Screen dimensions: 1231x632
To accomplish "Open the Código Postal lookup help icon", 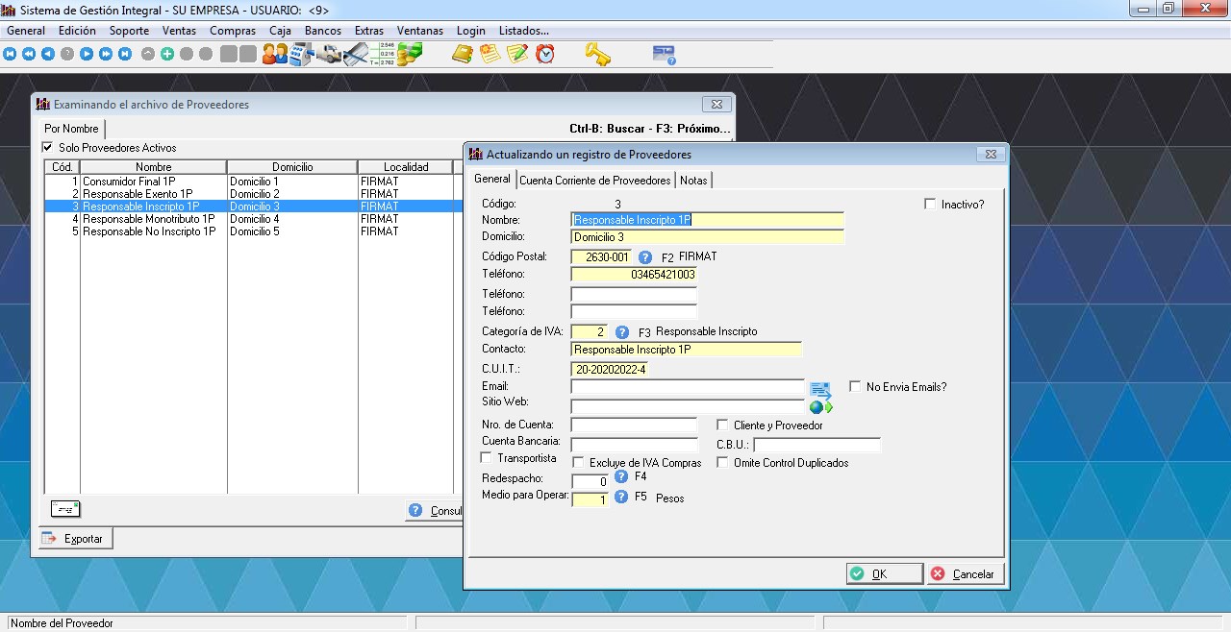I will point(644,257).
